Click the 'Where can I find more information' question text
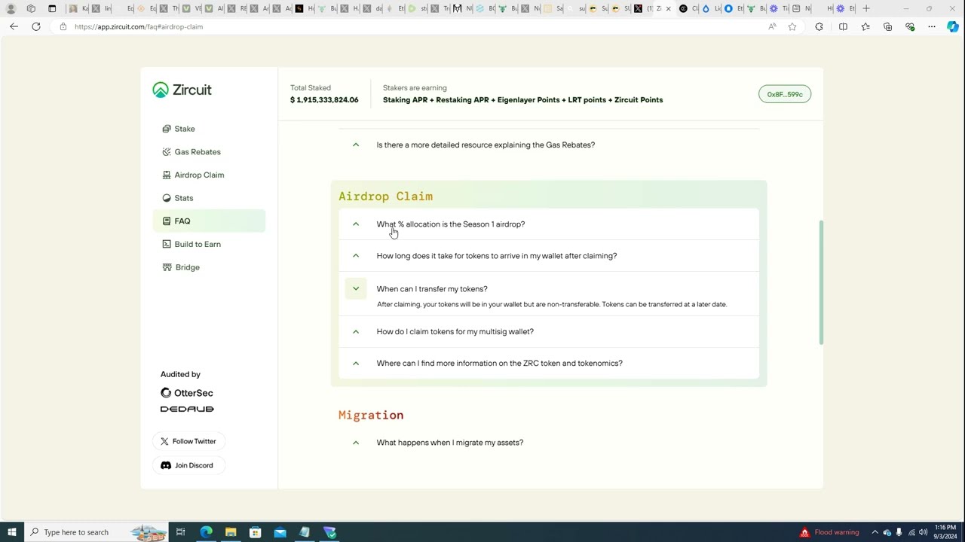Screen dimensions: 965x542 click(x=500, y=364)
